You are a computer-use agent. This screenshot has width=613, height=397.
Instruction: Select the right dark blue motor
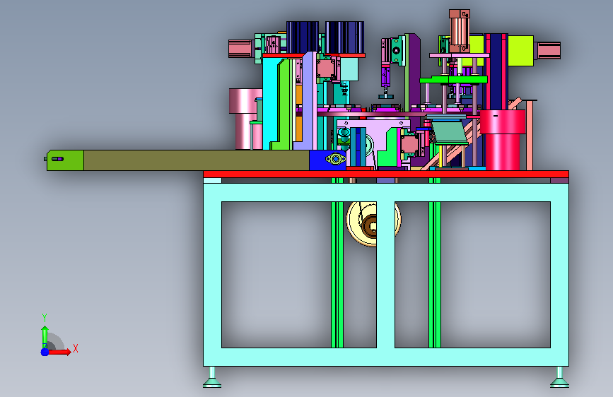pyautogui.click(x=345, y=37)
